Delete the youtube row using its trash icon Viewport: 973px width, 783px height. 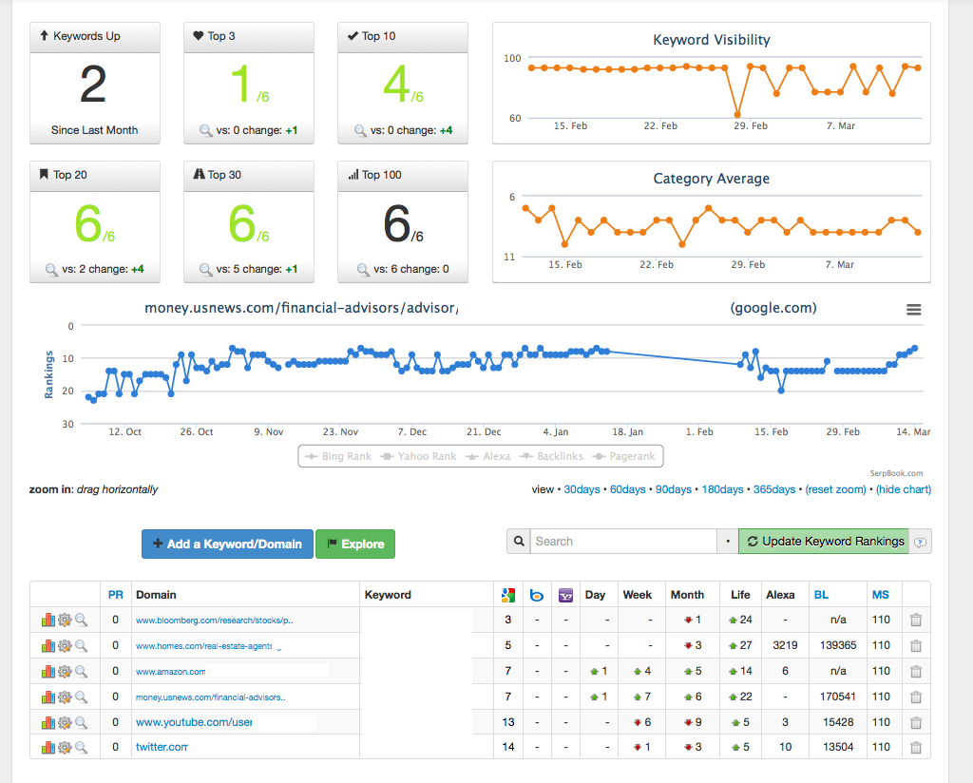[915, 723]
